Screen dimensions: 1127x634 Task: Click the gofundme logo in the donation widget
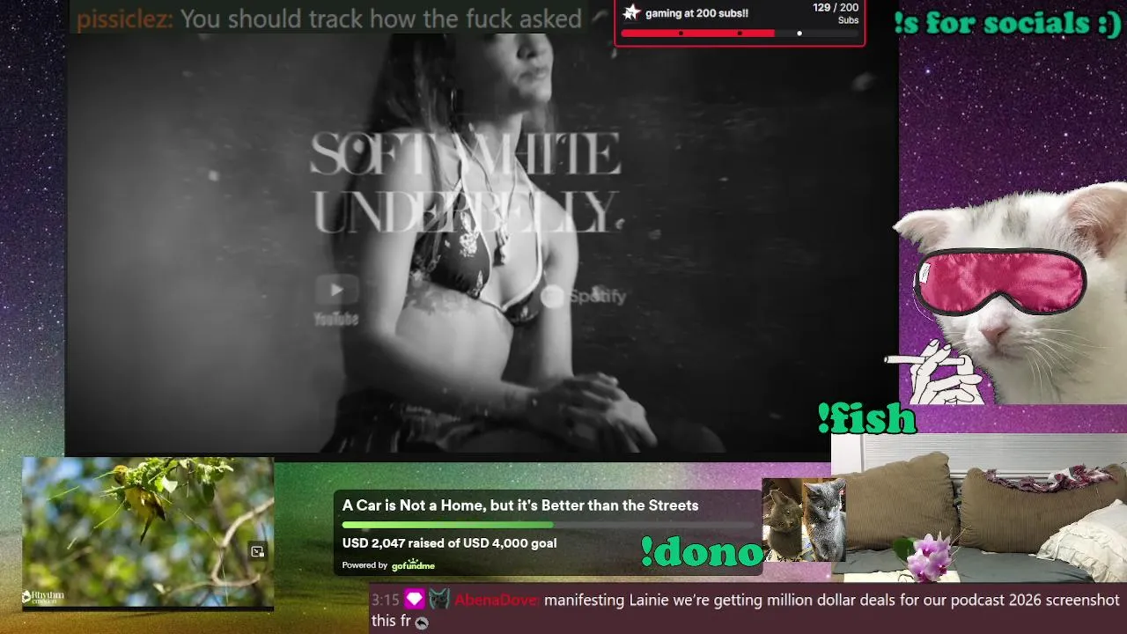tap(412, 564)
